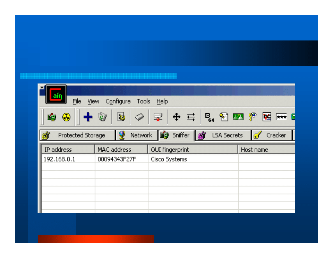
Task: Sort by the MAC address column header
Action: click(x=121, y=150)
